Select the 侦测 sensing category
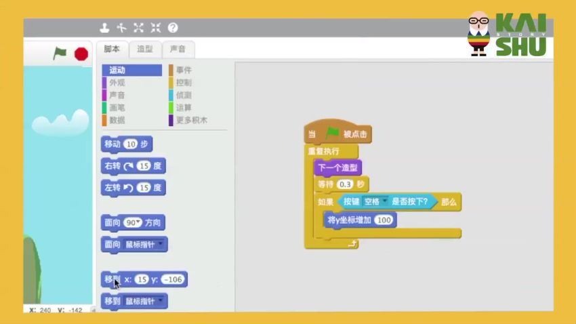Image resolution: width=576 pixels, height=324 pixels. pyautogui.click(x=184, y=95)
